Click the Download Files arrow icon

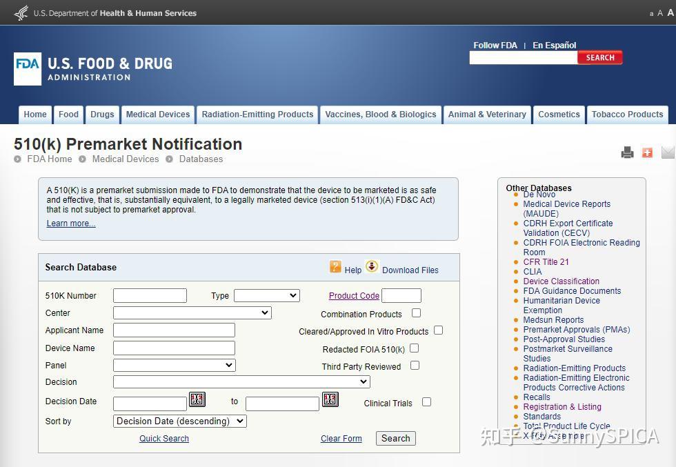(x=372, y=266)
